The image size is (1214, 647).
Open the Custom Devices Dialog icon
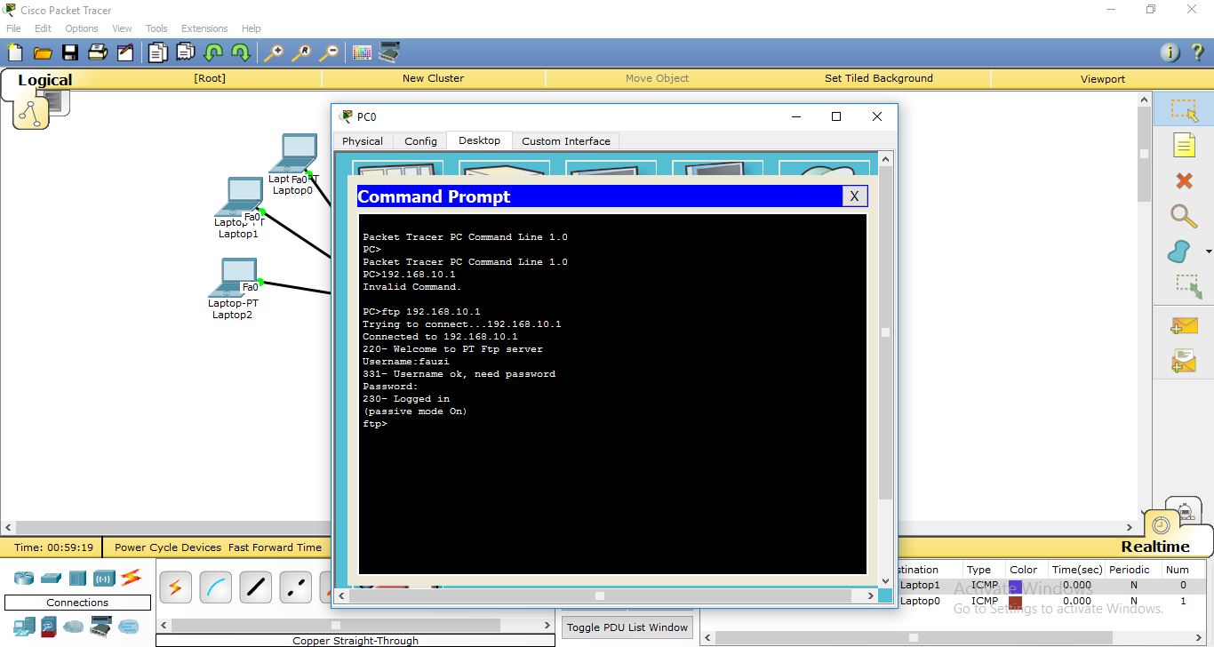389,52
